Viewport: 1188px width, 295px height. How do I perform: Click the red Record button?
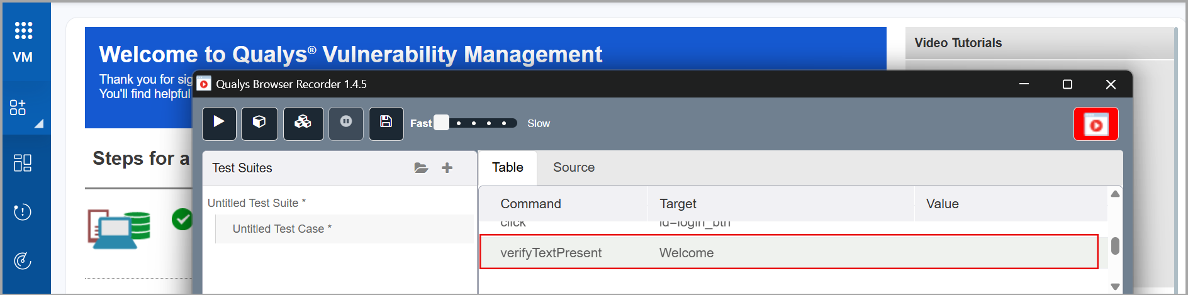pos(1096,124)
